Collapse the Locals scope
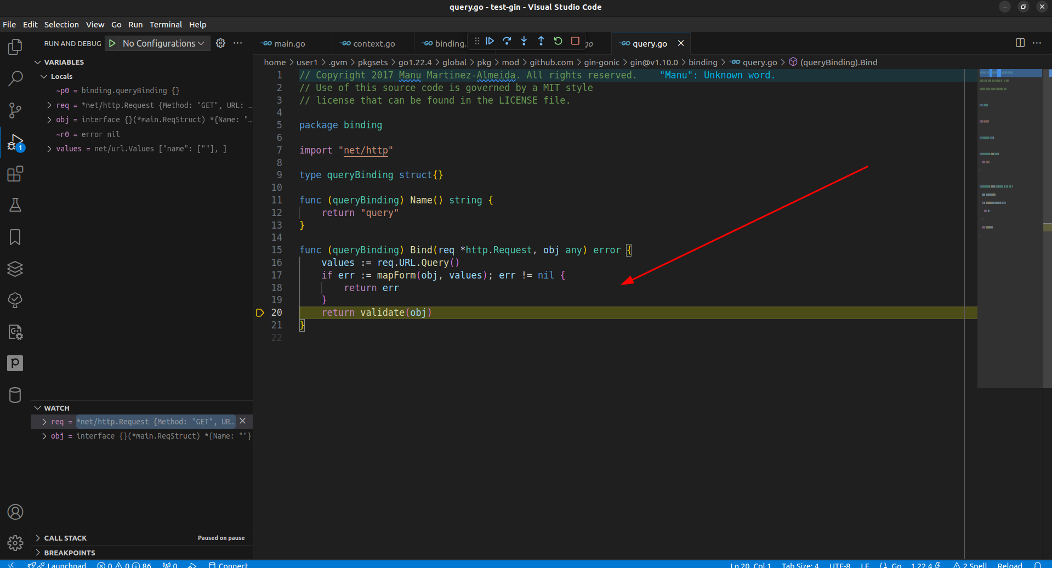Image resolution: width=1052 pixels, height=568 pixels. tap(61, 76)
